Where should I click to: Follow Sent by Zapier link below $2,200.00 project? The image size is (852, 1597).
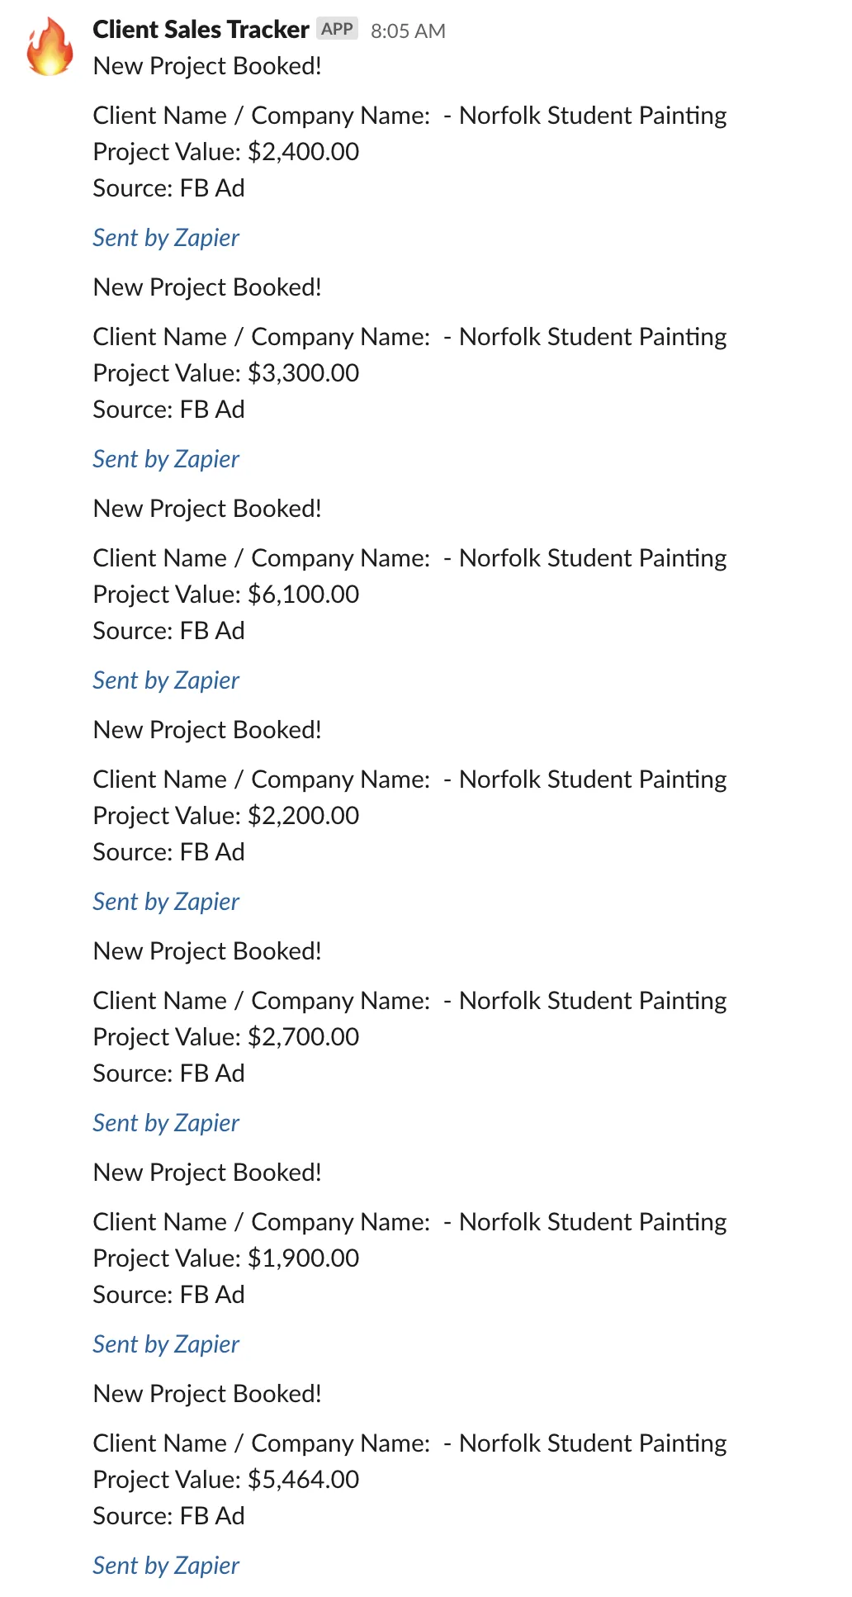tap(166, 902)
